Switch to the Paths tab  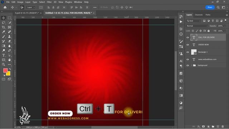[208, 15]
